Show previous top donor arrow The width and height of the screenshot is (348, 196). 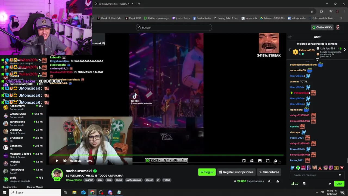click(x=290, y=50)
